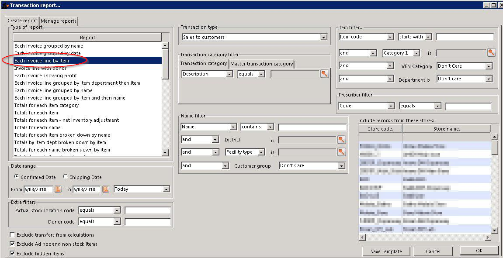The width and height of the screenshot is (503, 258).
Task: Toggle the Exclude hidden items checkbox
Action: pos(12,254)
